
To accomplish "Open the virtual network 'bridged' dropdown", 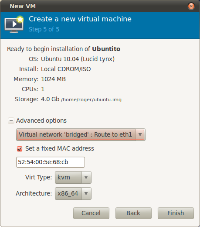I will [x=81, y=134].
